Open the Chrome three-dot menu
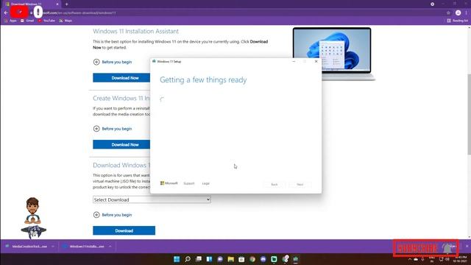Screen dimensions: 471x265 pyautogui.click(x=467, y=13)
